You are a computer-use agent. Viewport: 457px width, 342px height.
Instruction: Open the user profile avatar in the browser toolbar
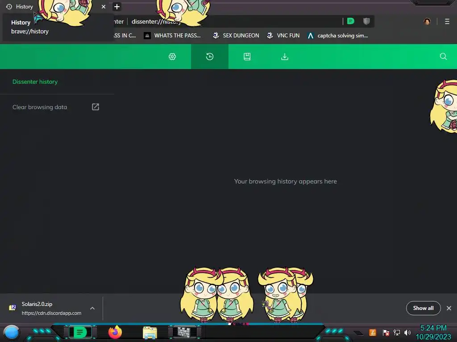[427, 21]
